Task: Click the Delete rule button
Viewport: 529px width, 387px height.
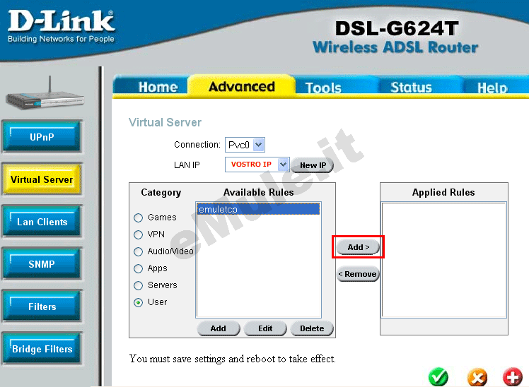Action: (312, 328)
